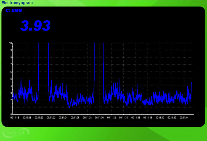Click the 00:11:24 time axis label

pyautogui.click(x=63, y=118)
